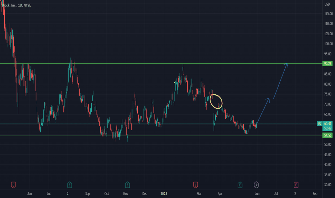Click the 50.00 price axis label

pos(327,144)
